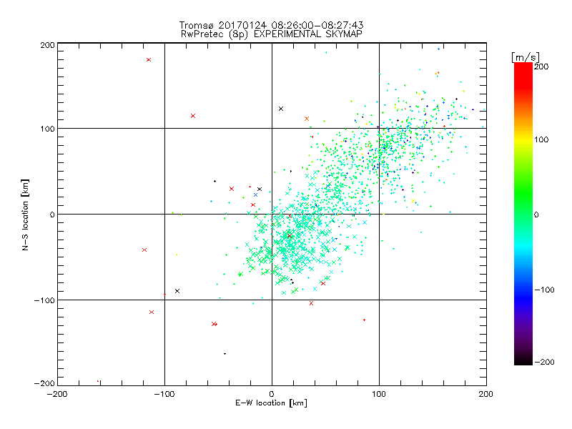This screenshot has width=572, height=429.
Task: Click the E-W axis tick label "200"
Action: pyautogui.click(x=486, y=394)
